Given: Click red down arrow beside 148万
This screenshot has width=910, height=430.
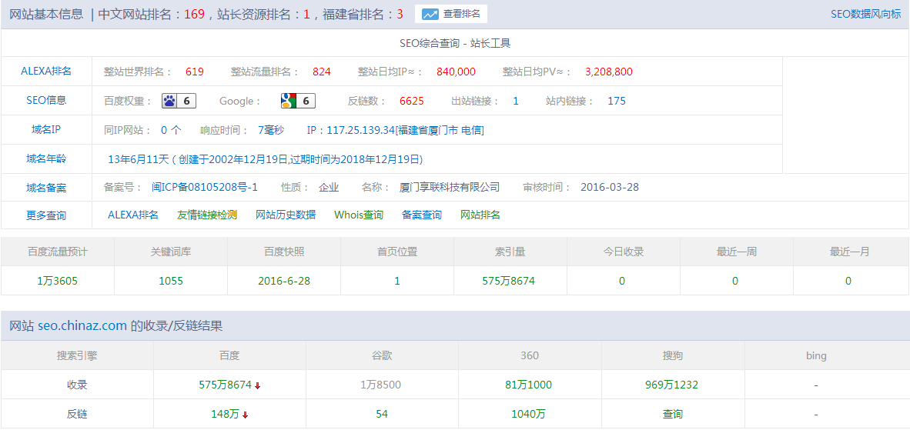Looking at the screenshot, I should [246, 415].
